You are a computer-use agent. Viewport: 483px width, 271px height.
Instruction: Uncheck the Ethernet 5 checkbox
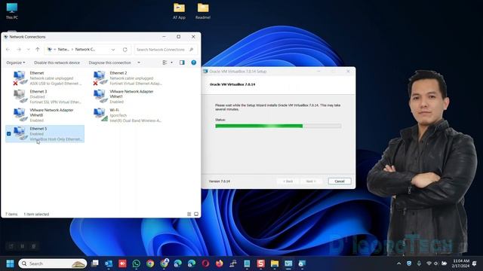click(x=8, y=134)
